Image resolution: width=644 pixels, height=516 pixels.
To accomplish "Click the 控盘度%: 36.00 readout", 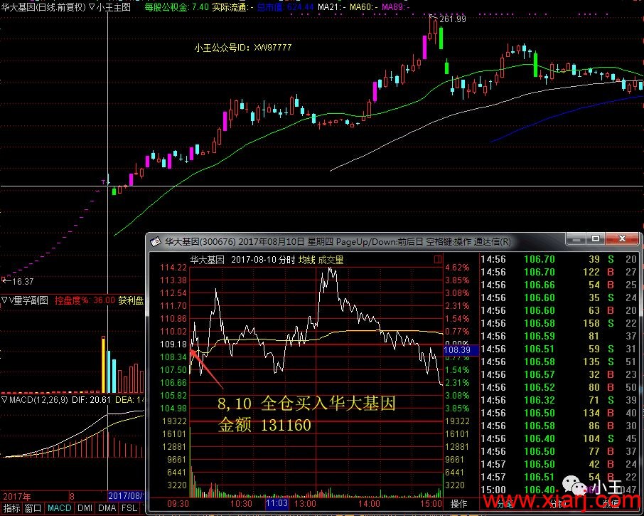I will point(85,300).
